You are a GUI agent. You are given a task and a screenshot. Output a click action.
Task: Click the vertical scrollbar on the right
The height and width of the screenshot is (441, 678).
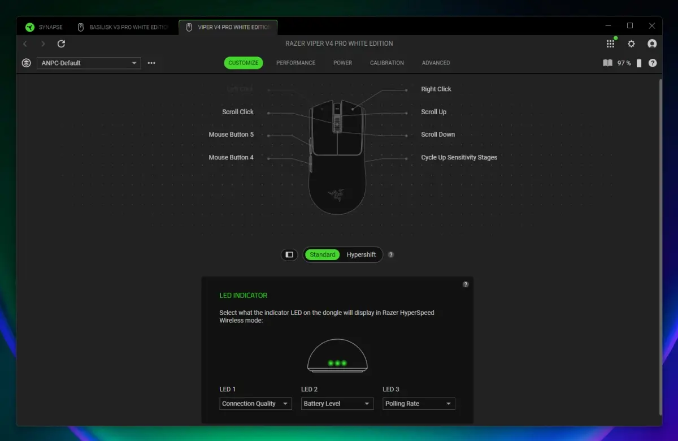[x=660, y=247]
